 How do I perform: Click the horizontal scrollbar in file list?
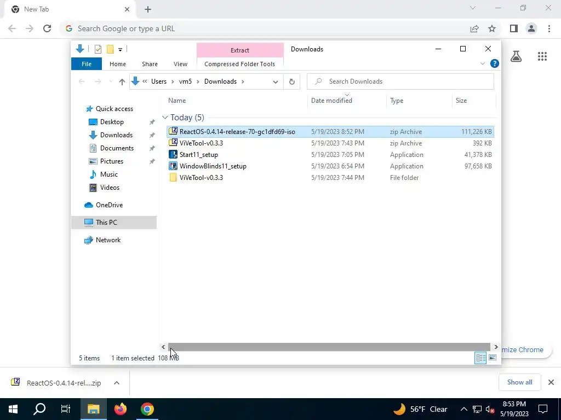[x=329, y=347]
